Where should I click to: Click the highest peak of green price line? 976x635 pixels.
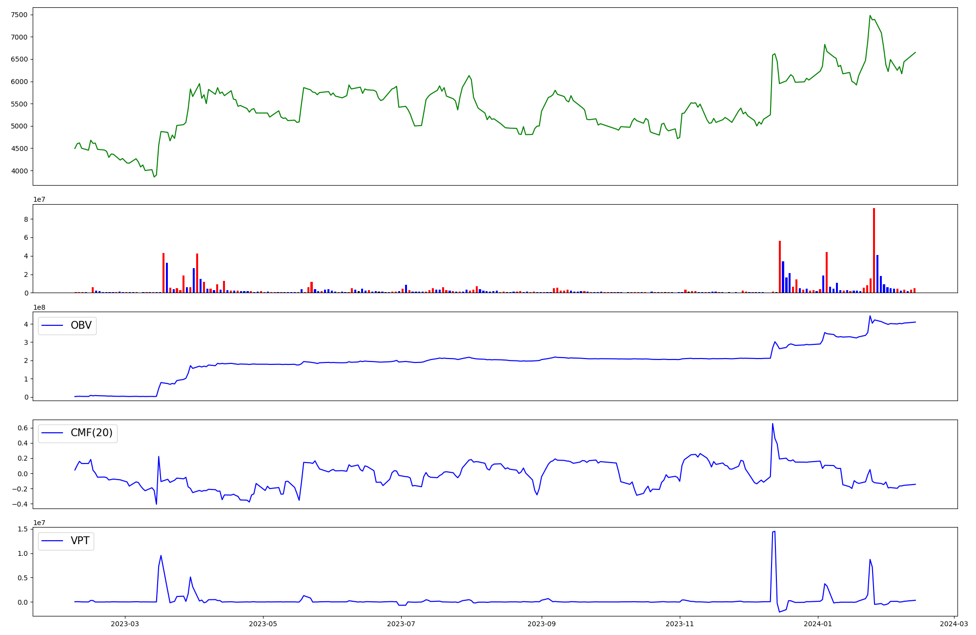pyautogui.click(x=870, y=16)
